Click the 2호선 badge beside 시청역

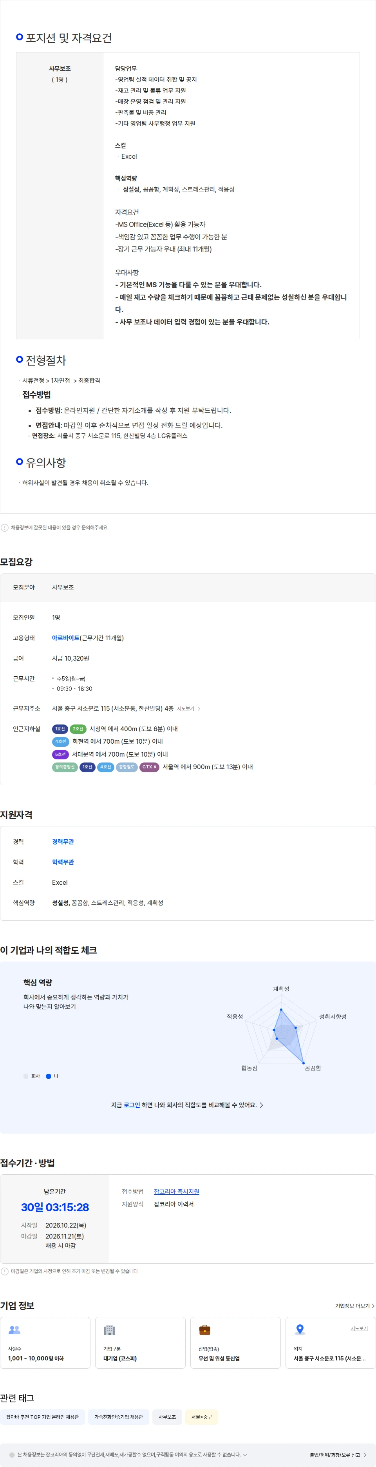coord(78,729)
